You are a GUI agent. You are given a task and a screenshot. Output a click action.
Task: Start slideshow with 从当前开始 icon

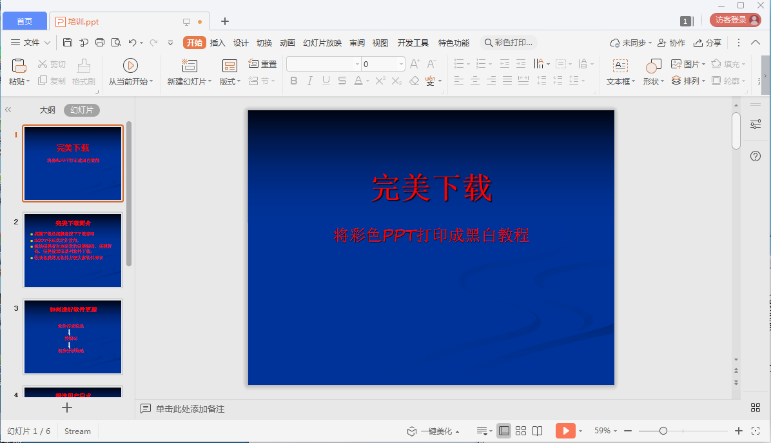point(131,64)
